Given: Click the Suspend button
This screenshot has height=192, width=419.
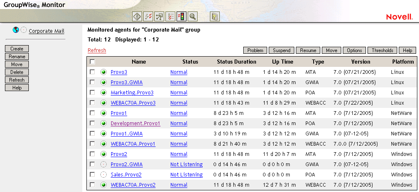Looking at the screenshot, I should click(282, 50).
